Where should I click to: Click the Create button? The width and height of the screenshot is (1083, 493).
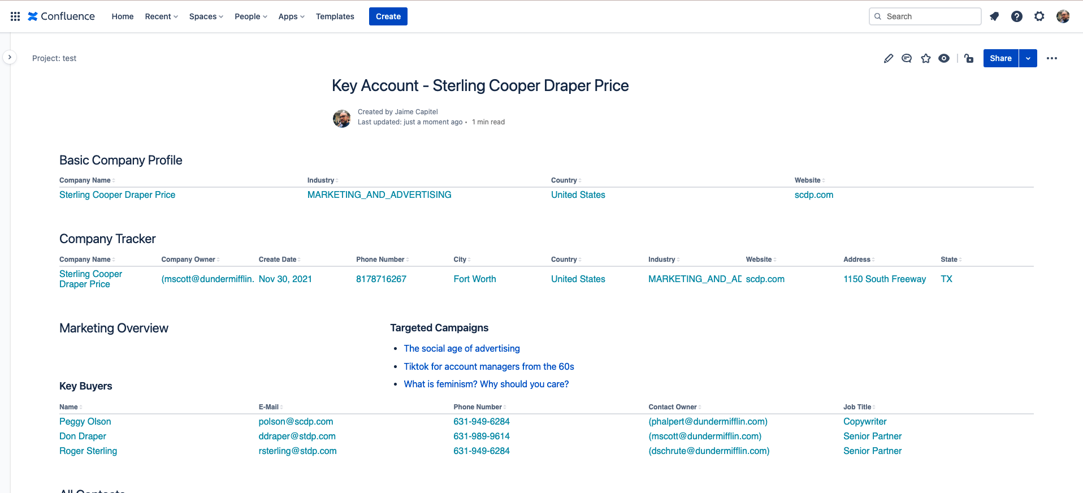tap(388, 16)
